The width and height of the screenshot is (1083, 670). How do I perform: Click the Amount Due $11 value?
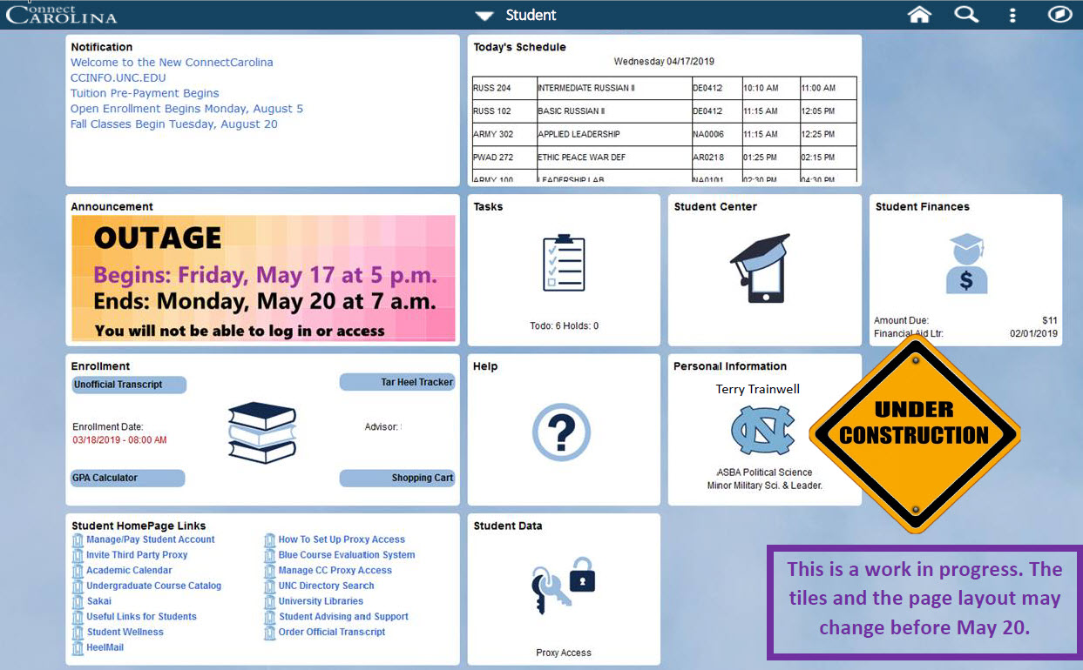(x=1049, y=321)
